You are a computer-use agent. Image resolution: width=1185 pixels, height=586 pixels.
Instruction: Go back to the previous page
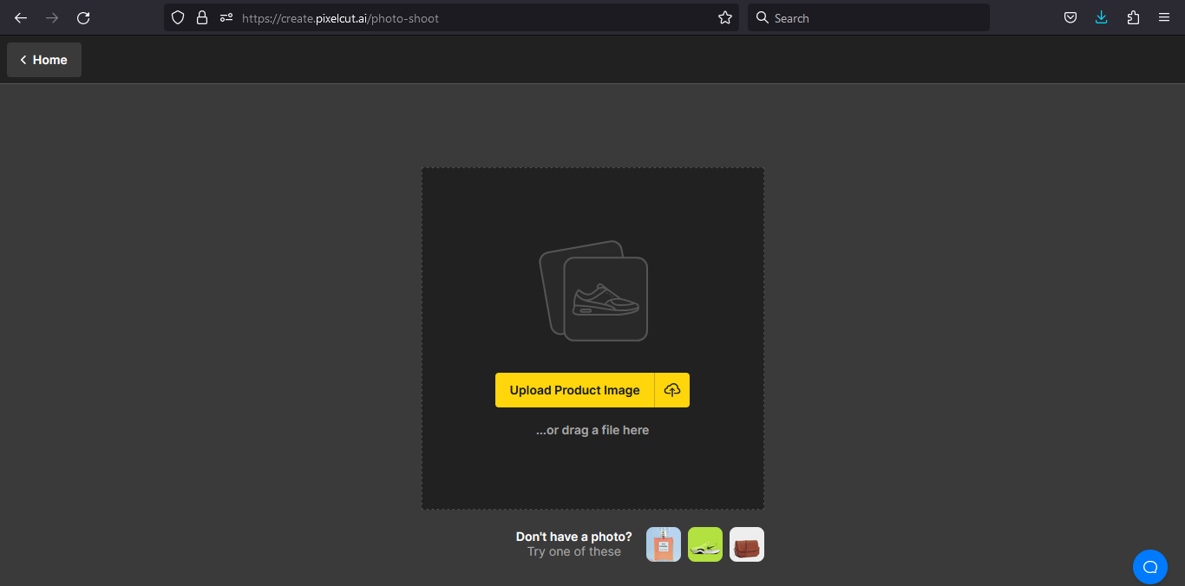pos(20,17)
